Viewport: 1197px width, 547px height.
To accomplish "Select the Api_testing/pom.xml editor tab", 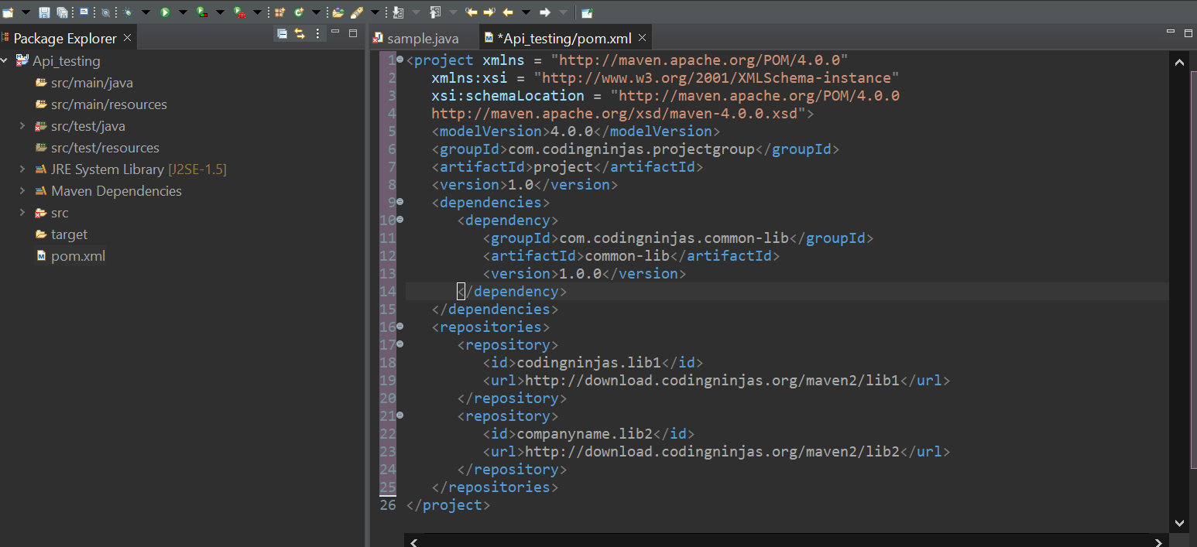I will 561,36.
